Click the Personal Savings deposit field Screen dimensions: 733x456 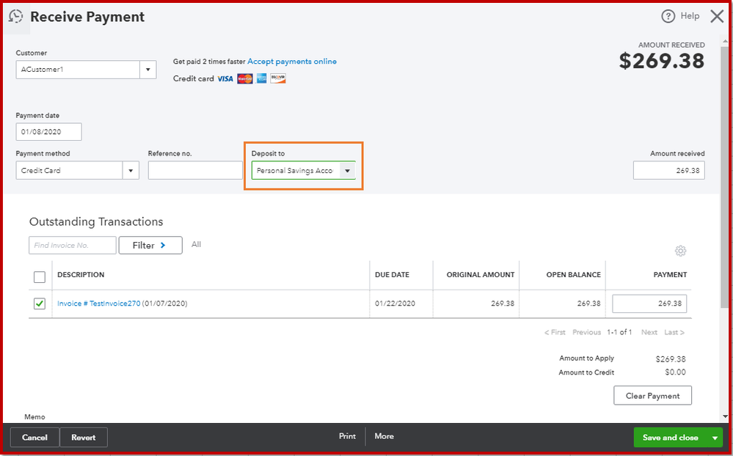tap(296, 171)
